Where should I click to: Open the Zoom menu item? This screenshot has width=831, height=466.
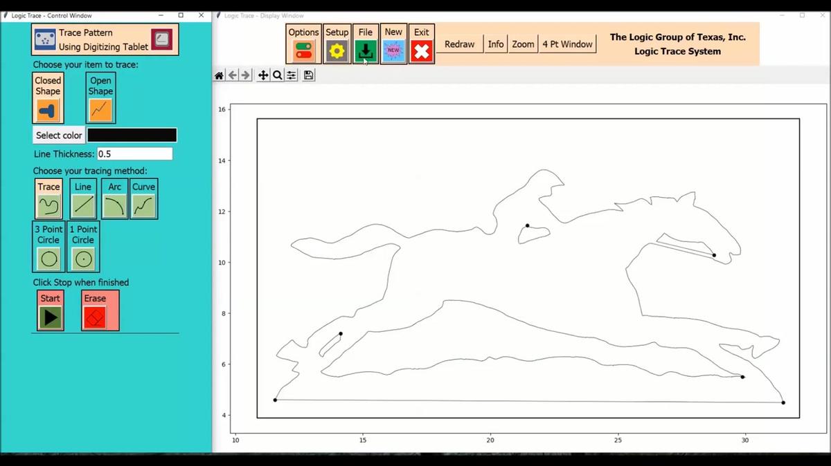click(x=523, y=44)
